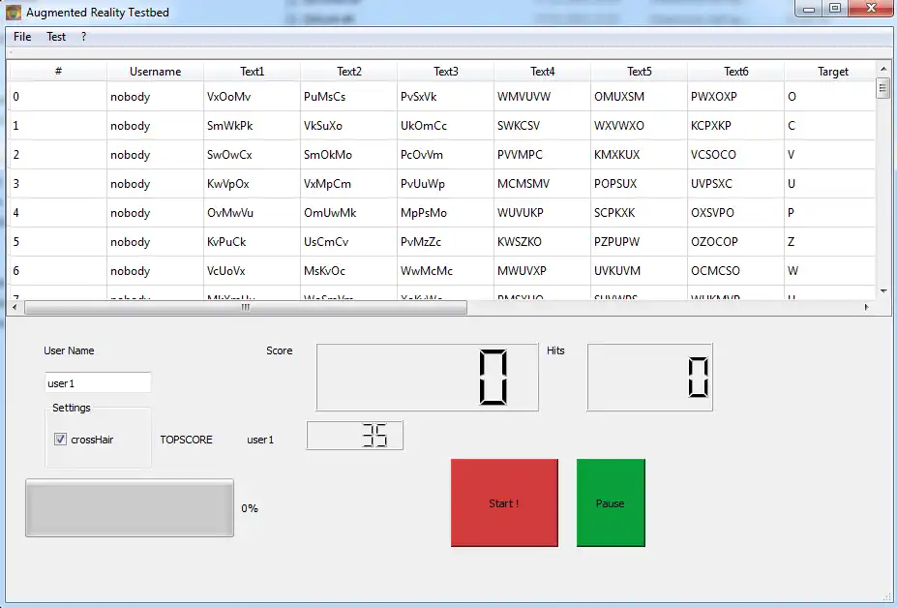
Task: Select cell PWXOXP in Text6 column
Action: [x=735, y=96]
